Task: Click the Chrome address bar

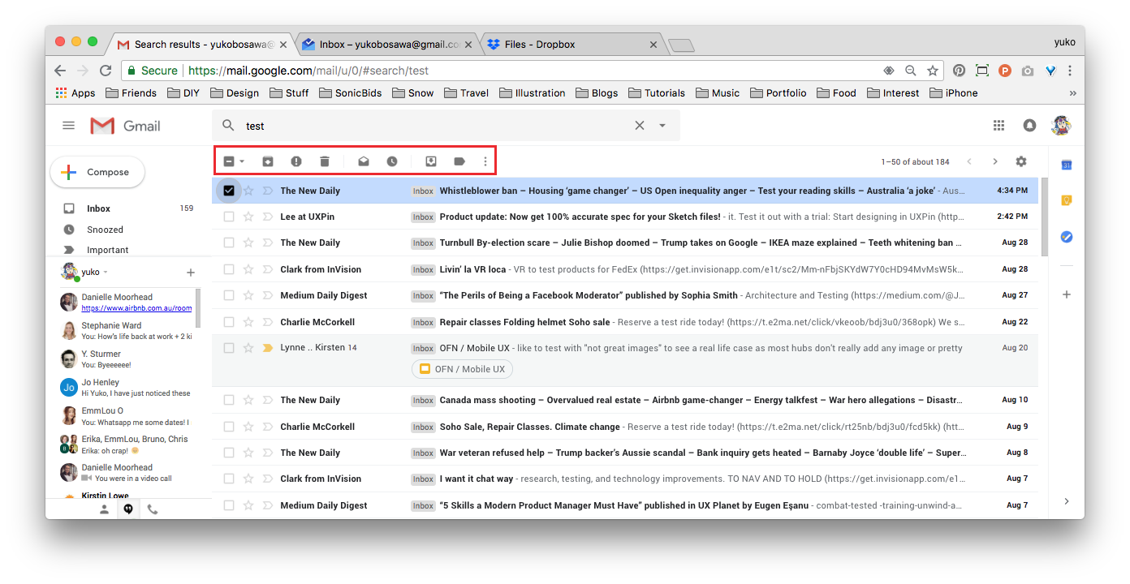Action: [x=532, y=71]
